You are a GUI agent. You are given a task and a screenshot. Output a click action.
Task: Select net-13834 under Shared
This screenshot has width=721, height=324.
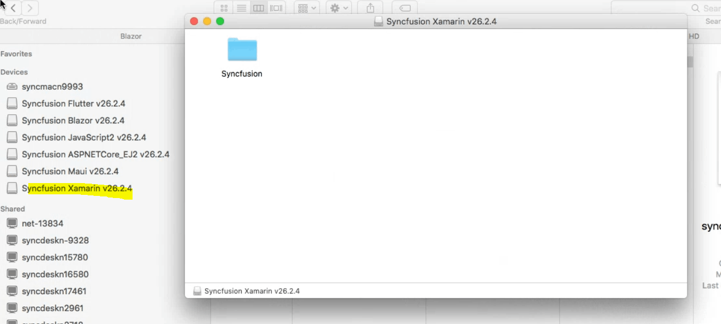[42, 223]
